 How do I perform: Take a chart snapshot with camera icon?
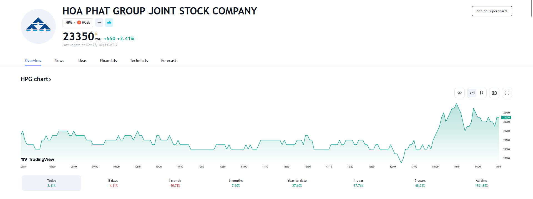click(x=494, y=93)
